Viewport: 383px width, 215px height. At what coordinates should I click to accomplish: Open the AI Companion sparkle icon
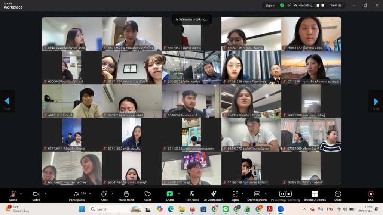click(x=214, y=194)
